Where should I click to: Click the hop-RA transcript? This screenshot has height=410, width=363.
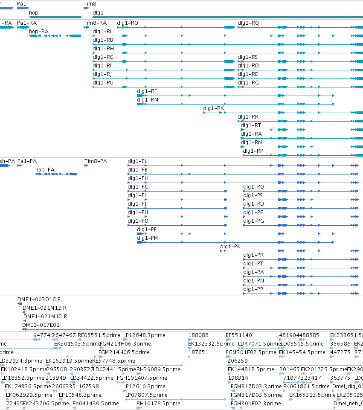(55, 36)
